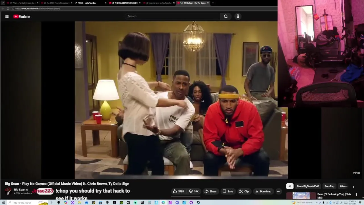Open Discord from the taskbar
Image resolution: width=364 pixels, height=205 pixels.
point(177,202)
